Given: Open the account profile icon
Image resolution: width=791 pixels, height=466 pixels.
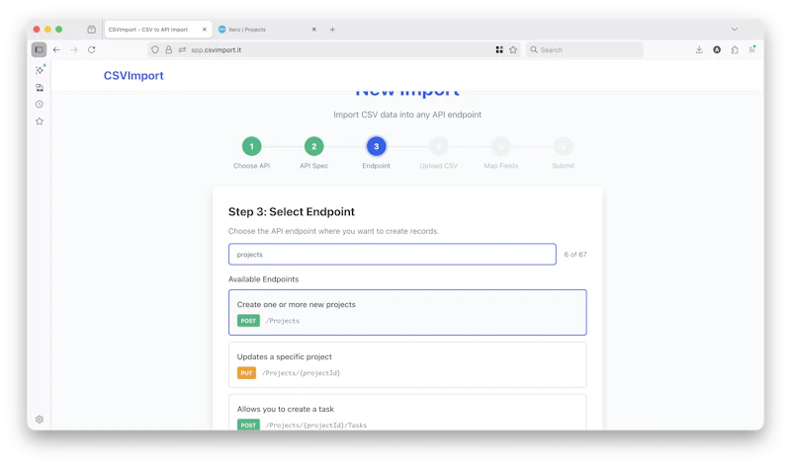Looking at the screenshot, I should 717,50.
